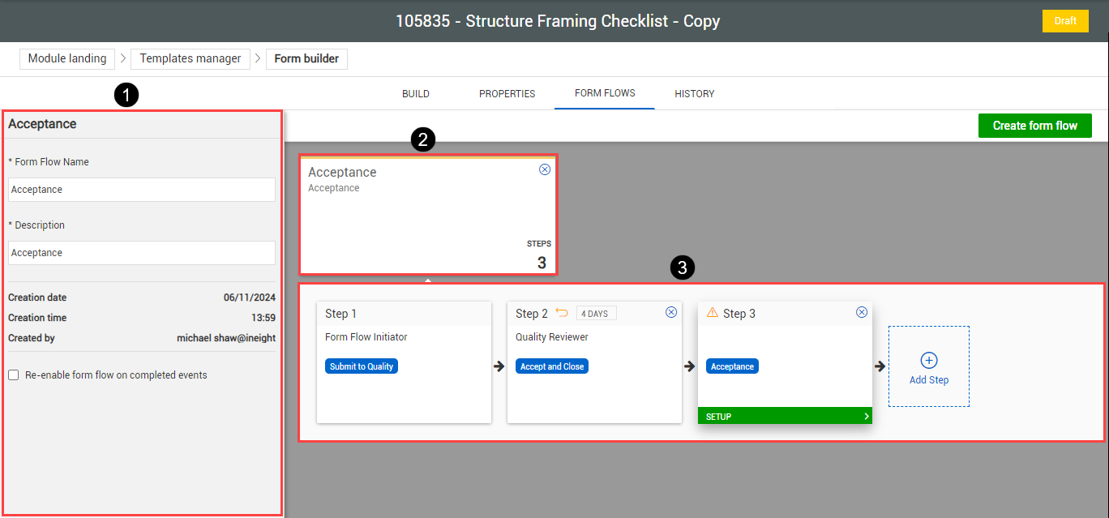Select the Acceptance form flow card
1109x518 pixels.
(427, 215)
